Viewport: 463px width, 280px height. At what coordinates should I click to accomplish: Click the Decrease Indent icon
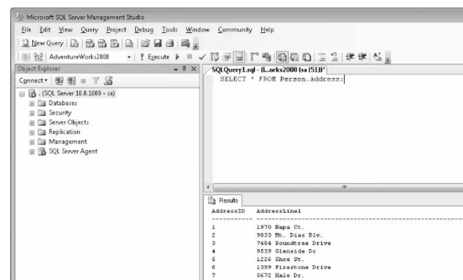pyautogui.click(x=350, y=57)
